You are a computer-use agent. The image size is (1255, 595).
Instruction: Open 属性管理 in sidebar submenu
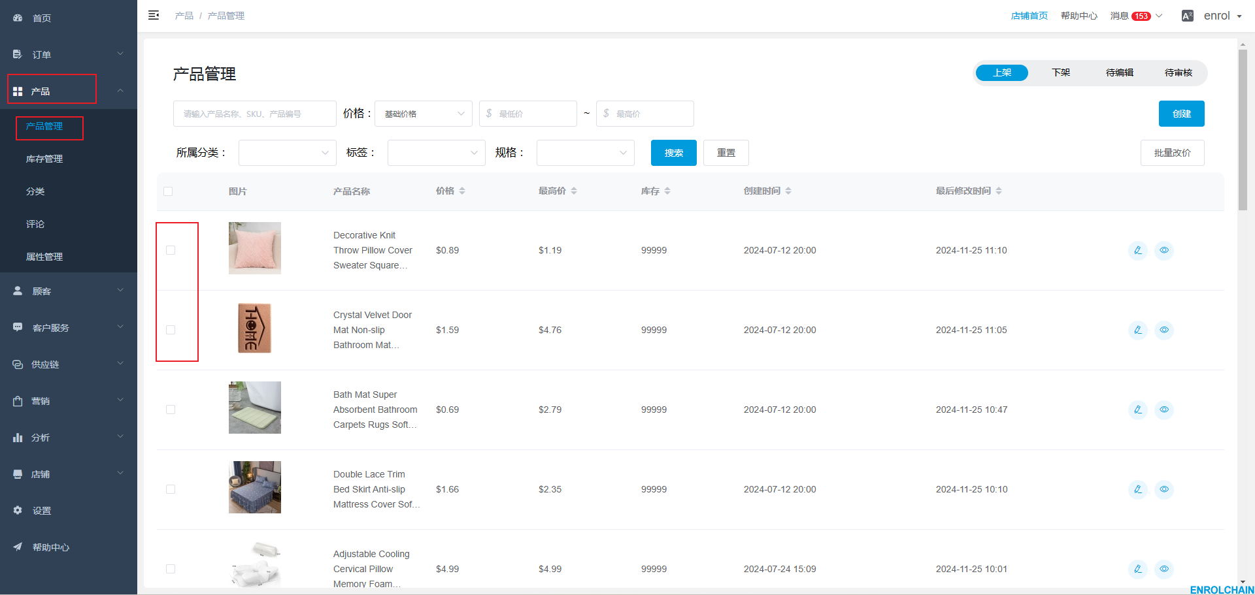(44, 257)
